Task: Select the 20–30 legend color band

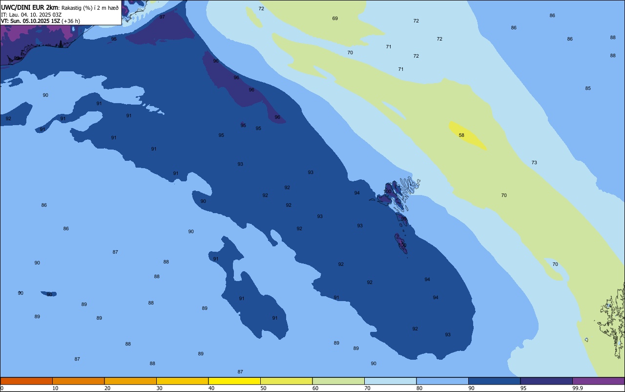Action: tap(130, 381)
